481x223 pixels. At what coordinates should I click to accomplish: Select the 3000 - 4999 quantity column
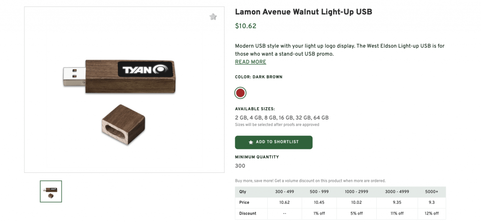tap(396, 192)
